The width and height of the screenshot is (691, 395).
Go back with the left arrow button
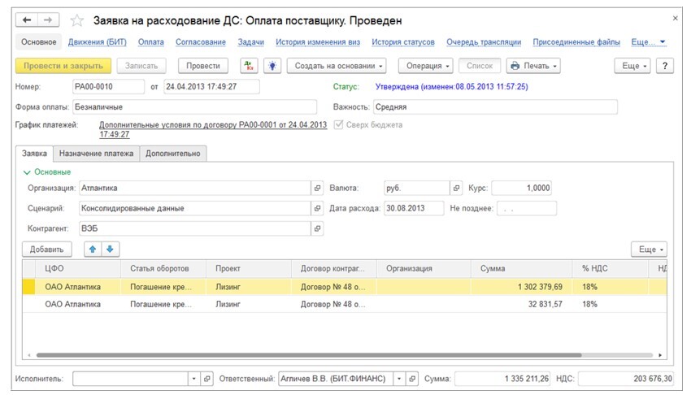(x=27, y=20)
